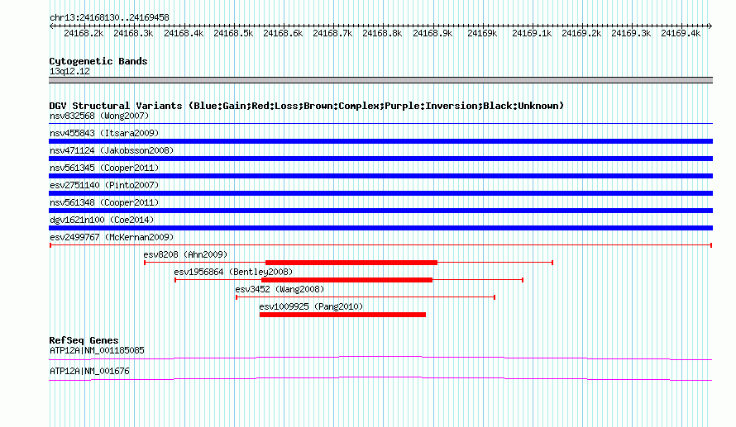Screen dimensions: 736x427
Task: Click the blue gain bar for esv2751140
Action: (380, 193)
